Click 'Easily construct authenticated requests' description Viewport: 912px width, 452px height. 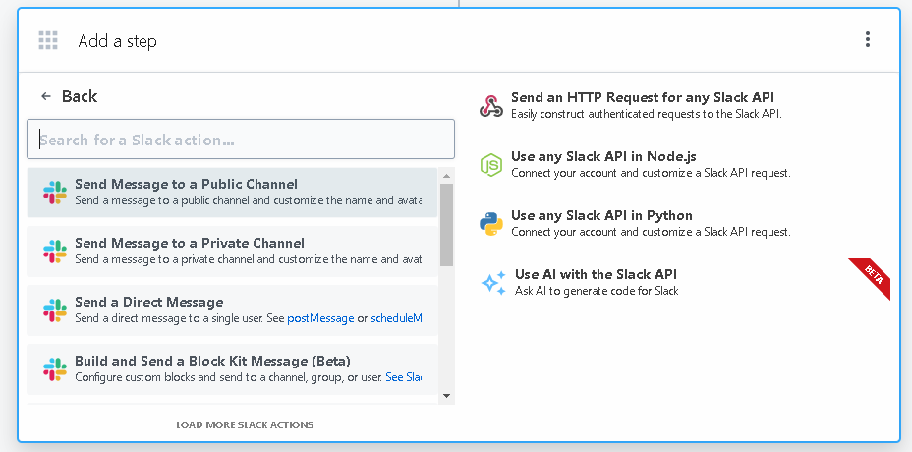click(647, 114)
